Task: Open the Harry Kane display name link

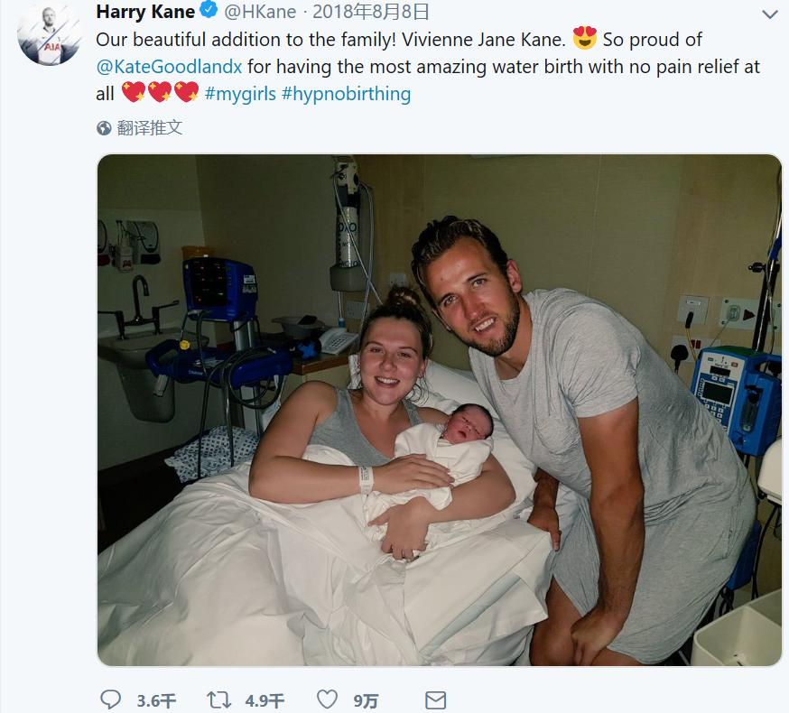Action: click(x=144, y=12)
